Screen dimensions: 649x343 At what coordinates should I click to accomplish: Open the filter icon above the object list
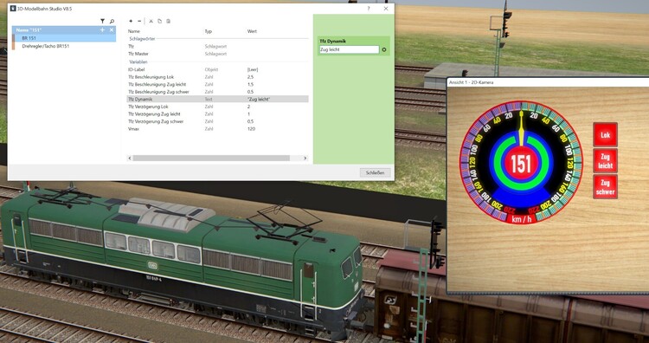pyautogui.click(x=103, y=21)
